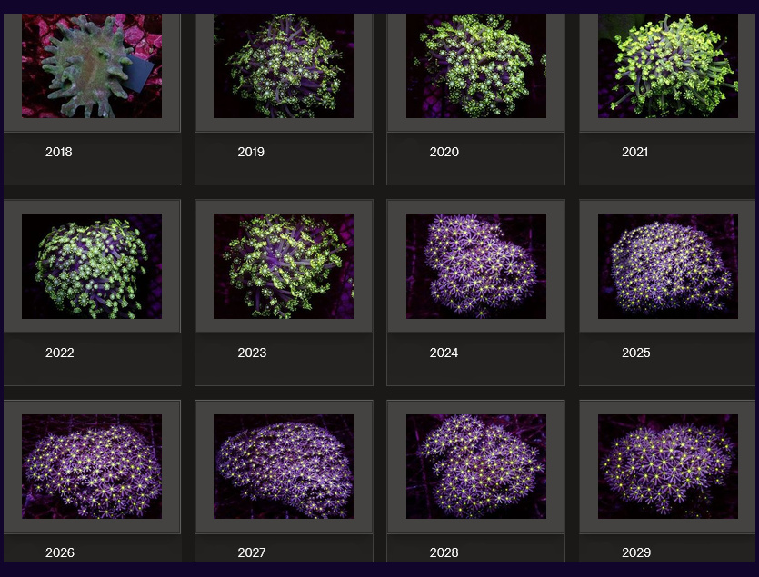759x577 pixels.
Task: Open the 2020 coral thumbnail
Action: pos(475,65)
